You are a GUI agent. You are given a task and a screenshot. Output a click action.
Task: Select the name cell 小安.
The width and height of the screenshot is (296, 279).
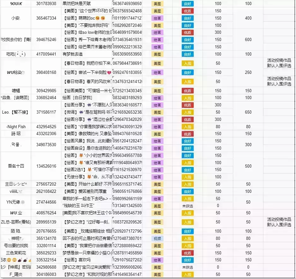click(16, 18)
